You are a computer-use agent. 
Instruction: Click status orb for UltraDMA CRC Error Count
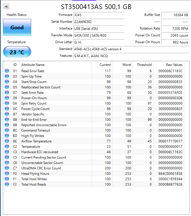click(x=7, y=168)
